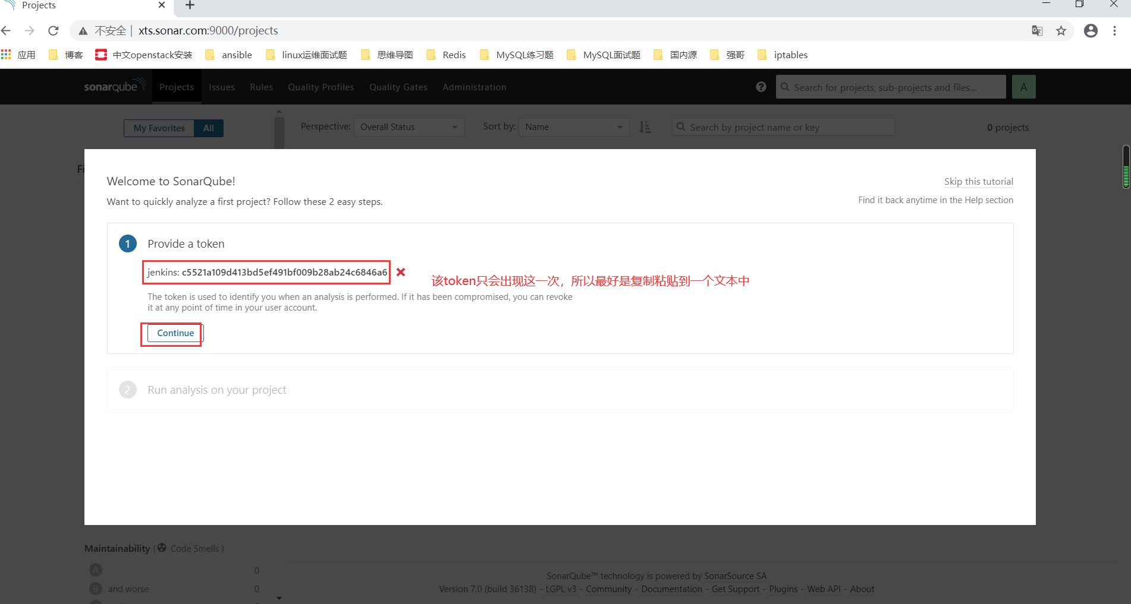Open the iptables bookmark folder
Screen dimensions: 1131x604
(783, 55)
